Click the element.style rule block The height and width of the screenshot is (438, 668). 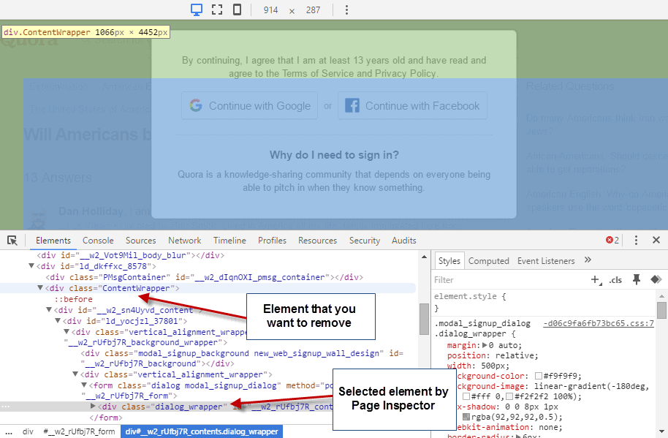(543, 302)
